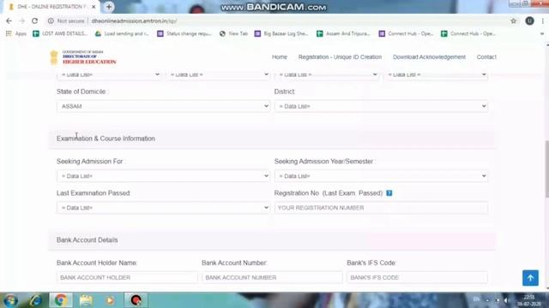Click the taskbar clock
The width and height of the screenshot is (549, 308).
click(528, 300)
